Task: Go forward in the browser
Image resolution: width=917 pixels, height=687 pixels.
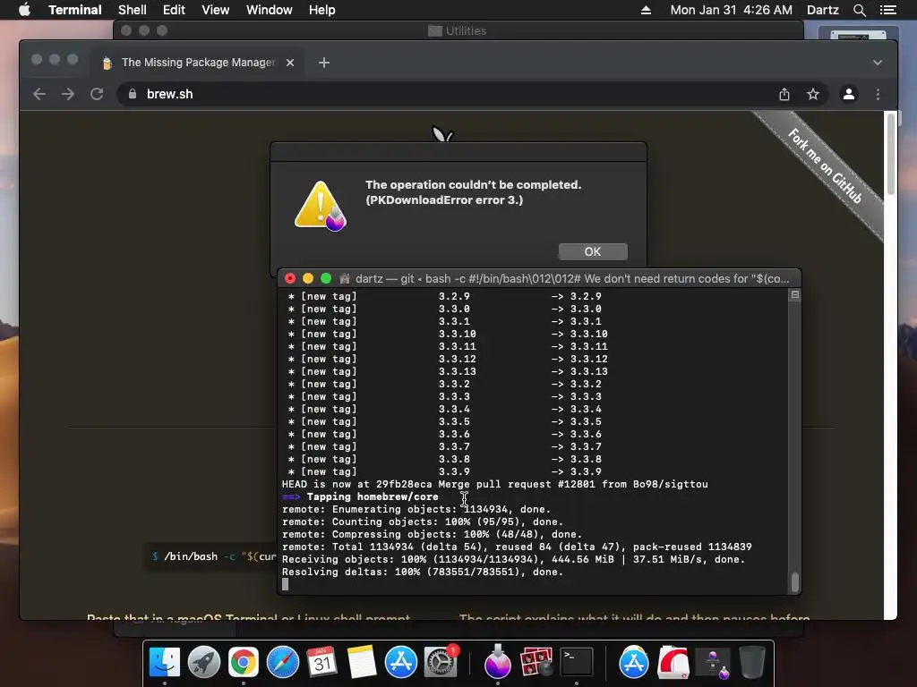Action: click(68, 94)
